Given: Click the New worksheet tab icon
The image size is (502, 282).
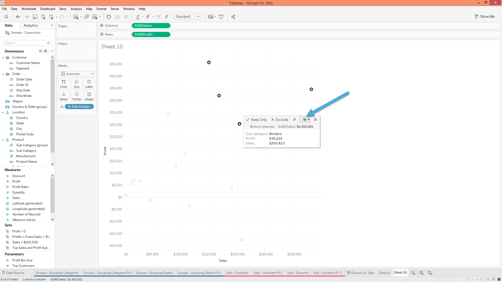Looking at the screenshot, I should tap(413, 273).
